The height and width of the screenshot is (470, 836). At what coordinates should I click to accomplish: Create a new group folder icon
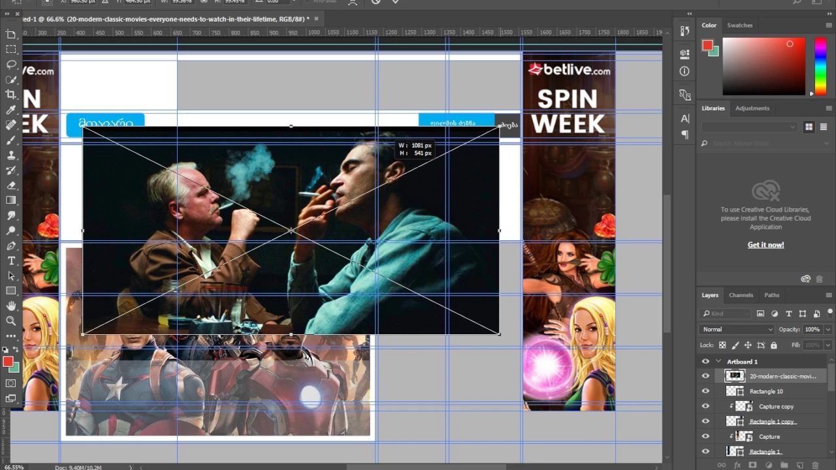784,465
